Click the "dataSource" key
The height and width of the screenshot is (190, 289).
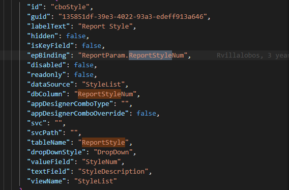click(x=50, y=85)
